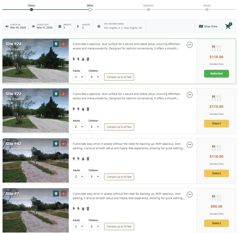Click the plus icon on Site #7
Screen dimensions: 239x233
tap(64, 193)
